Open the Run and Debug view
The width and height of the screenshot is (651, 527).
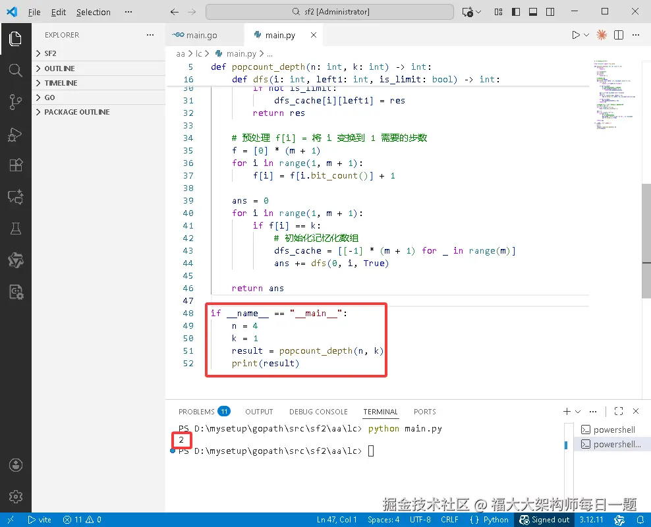[x=15, y=134]
